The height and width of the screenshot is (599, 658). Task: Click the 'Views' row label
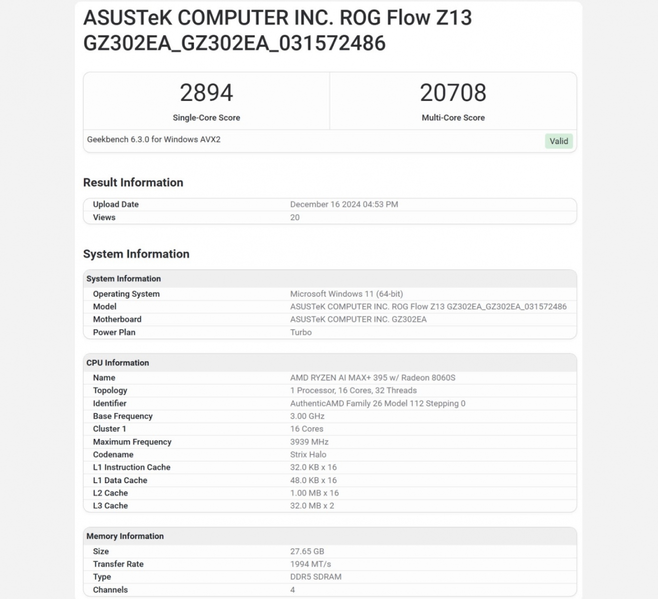104,217
